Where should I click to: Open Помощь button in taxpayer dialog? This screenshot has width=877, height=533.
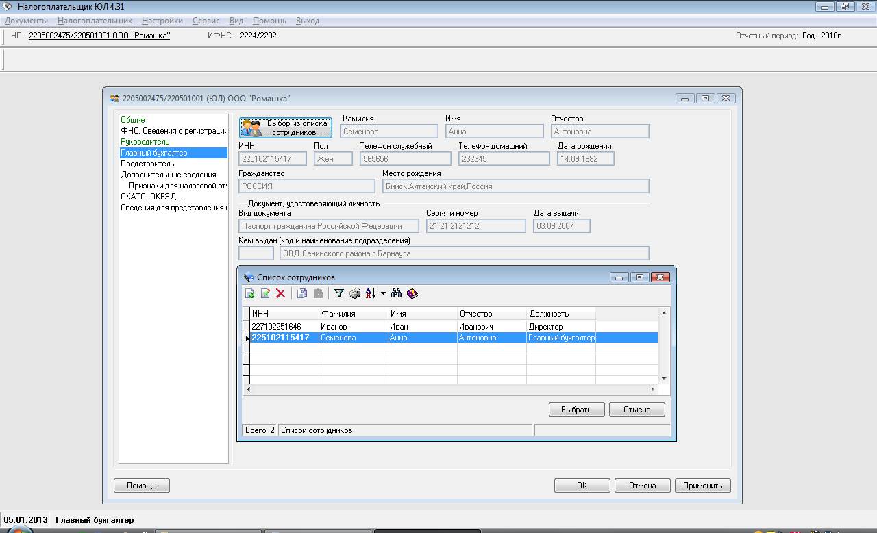142,486
